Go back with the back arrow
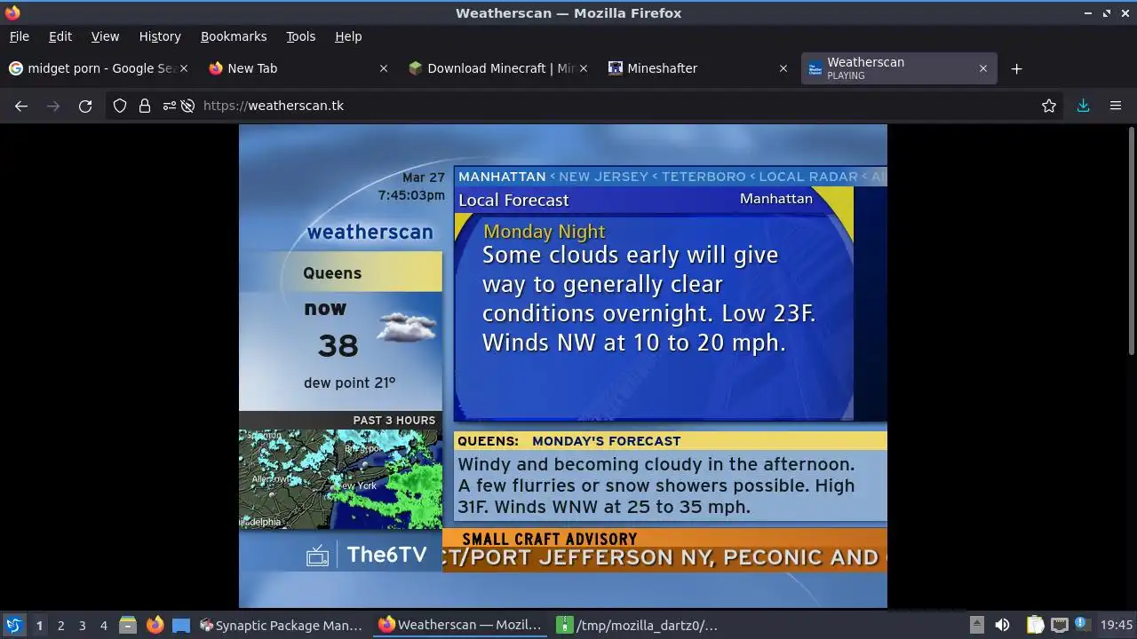This screenshot has height=639, width=1137. [x=21, y=106]
